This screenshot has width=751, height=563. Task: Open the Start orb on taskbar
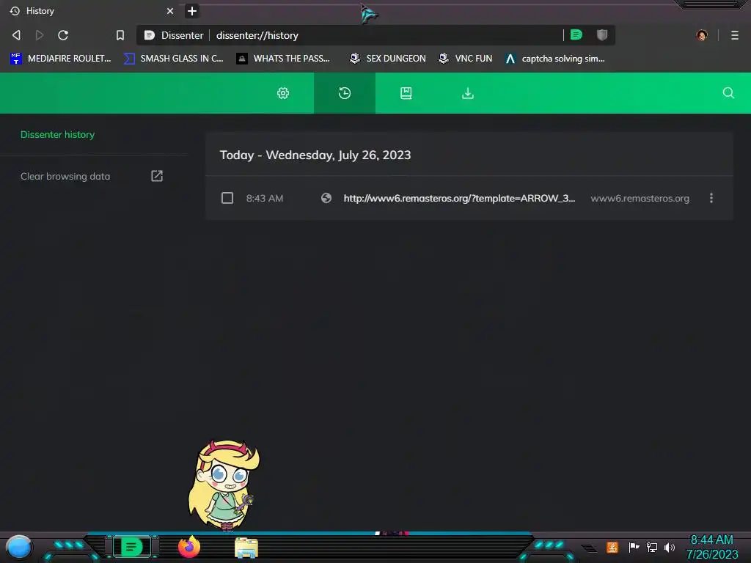click(x=18, y=547)
